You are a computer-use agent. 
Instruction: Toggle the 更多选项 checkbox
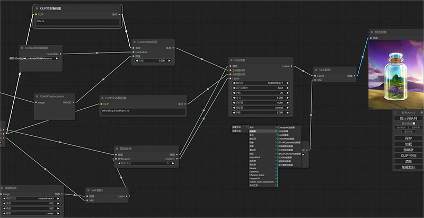tap(414, 124)
